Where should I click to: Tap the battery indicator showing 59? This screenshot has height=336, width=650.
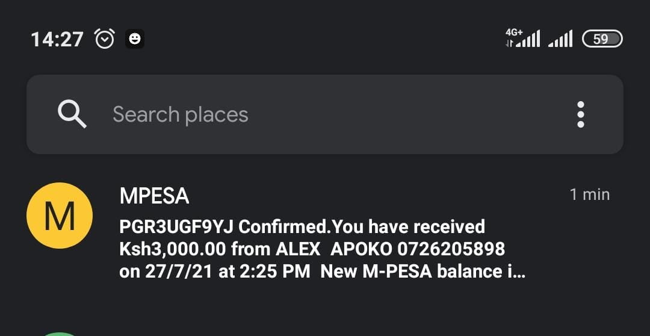[602, 39]
